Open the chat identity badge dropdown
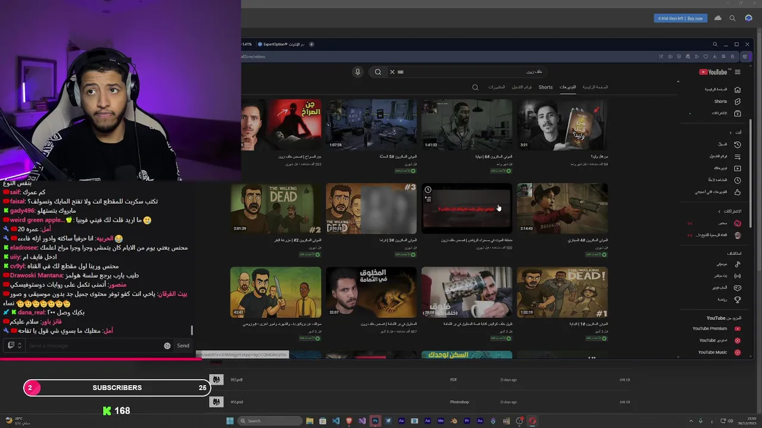This screenshot has width=762, height=428. pos(14,345)
